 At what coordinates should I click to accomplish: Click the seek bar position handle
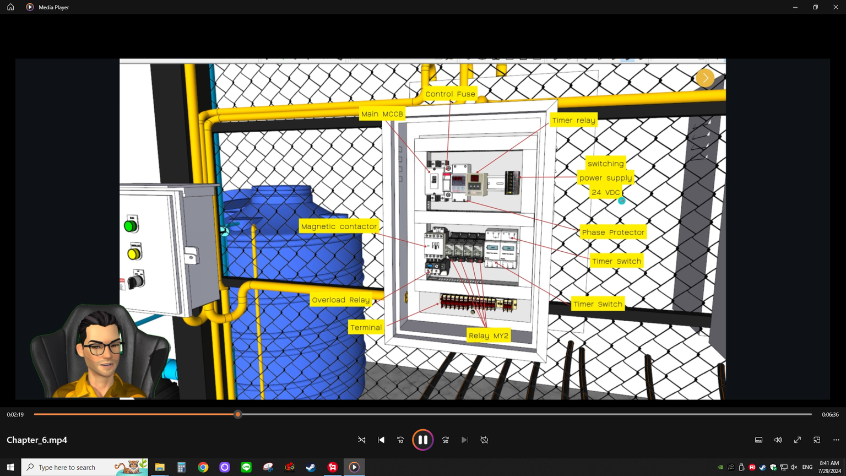(238, 414)
